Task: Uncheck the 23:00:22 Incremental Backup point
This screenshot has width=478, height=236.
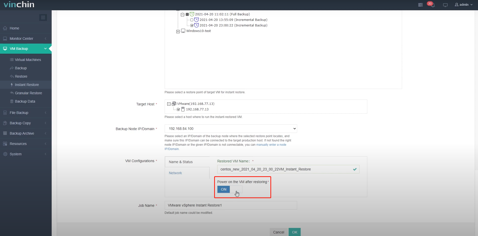Action: tap(192, 25)
